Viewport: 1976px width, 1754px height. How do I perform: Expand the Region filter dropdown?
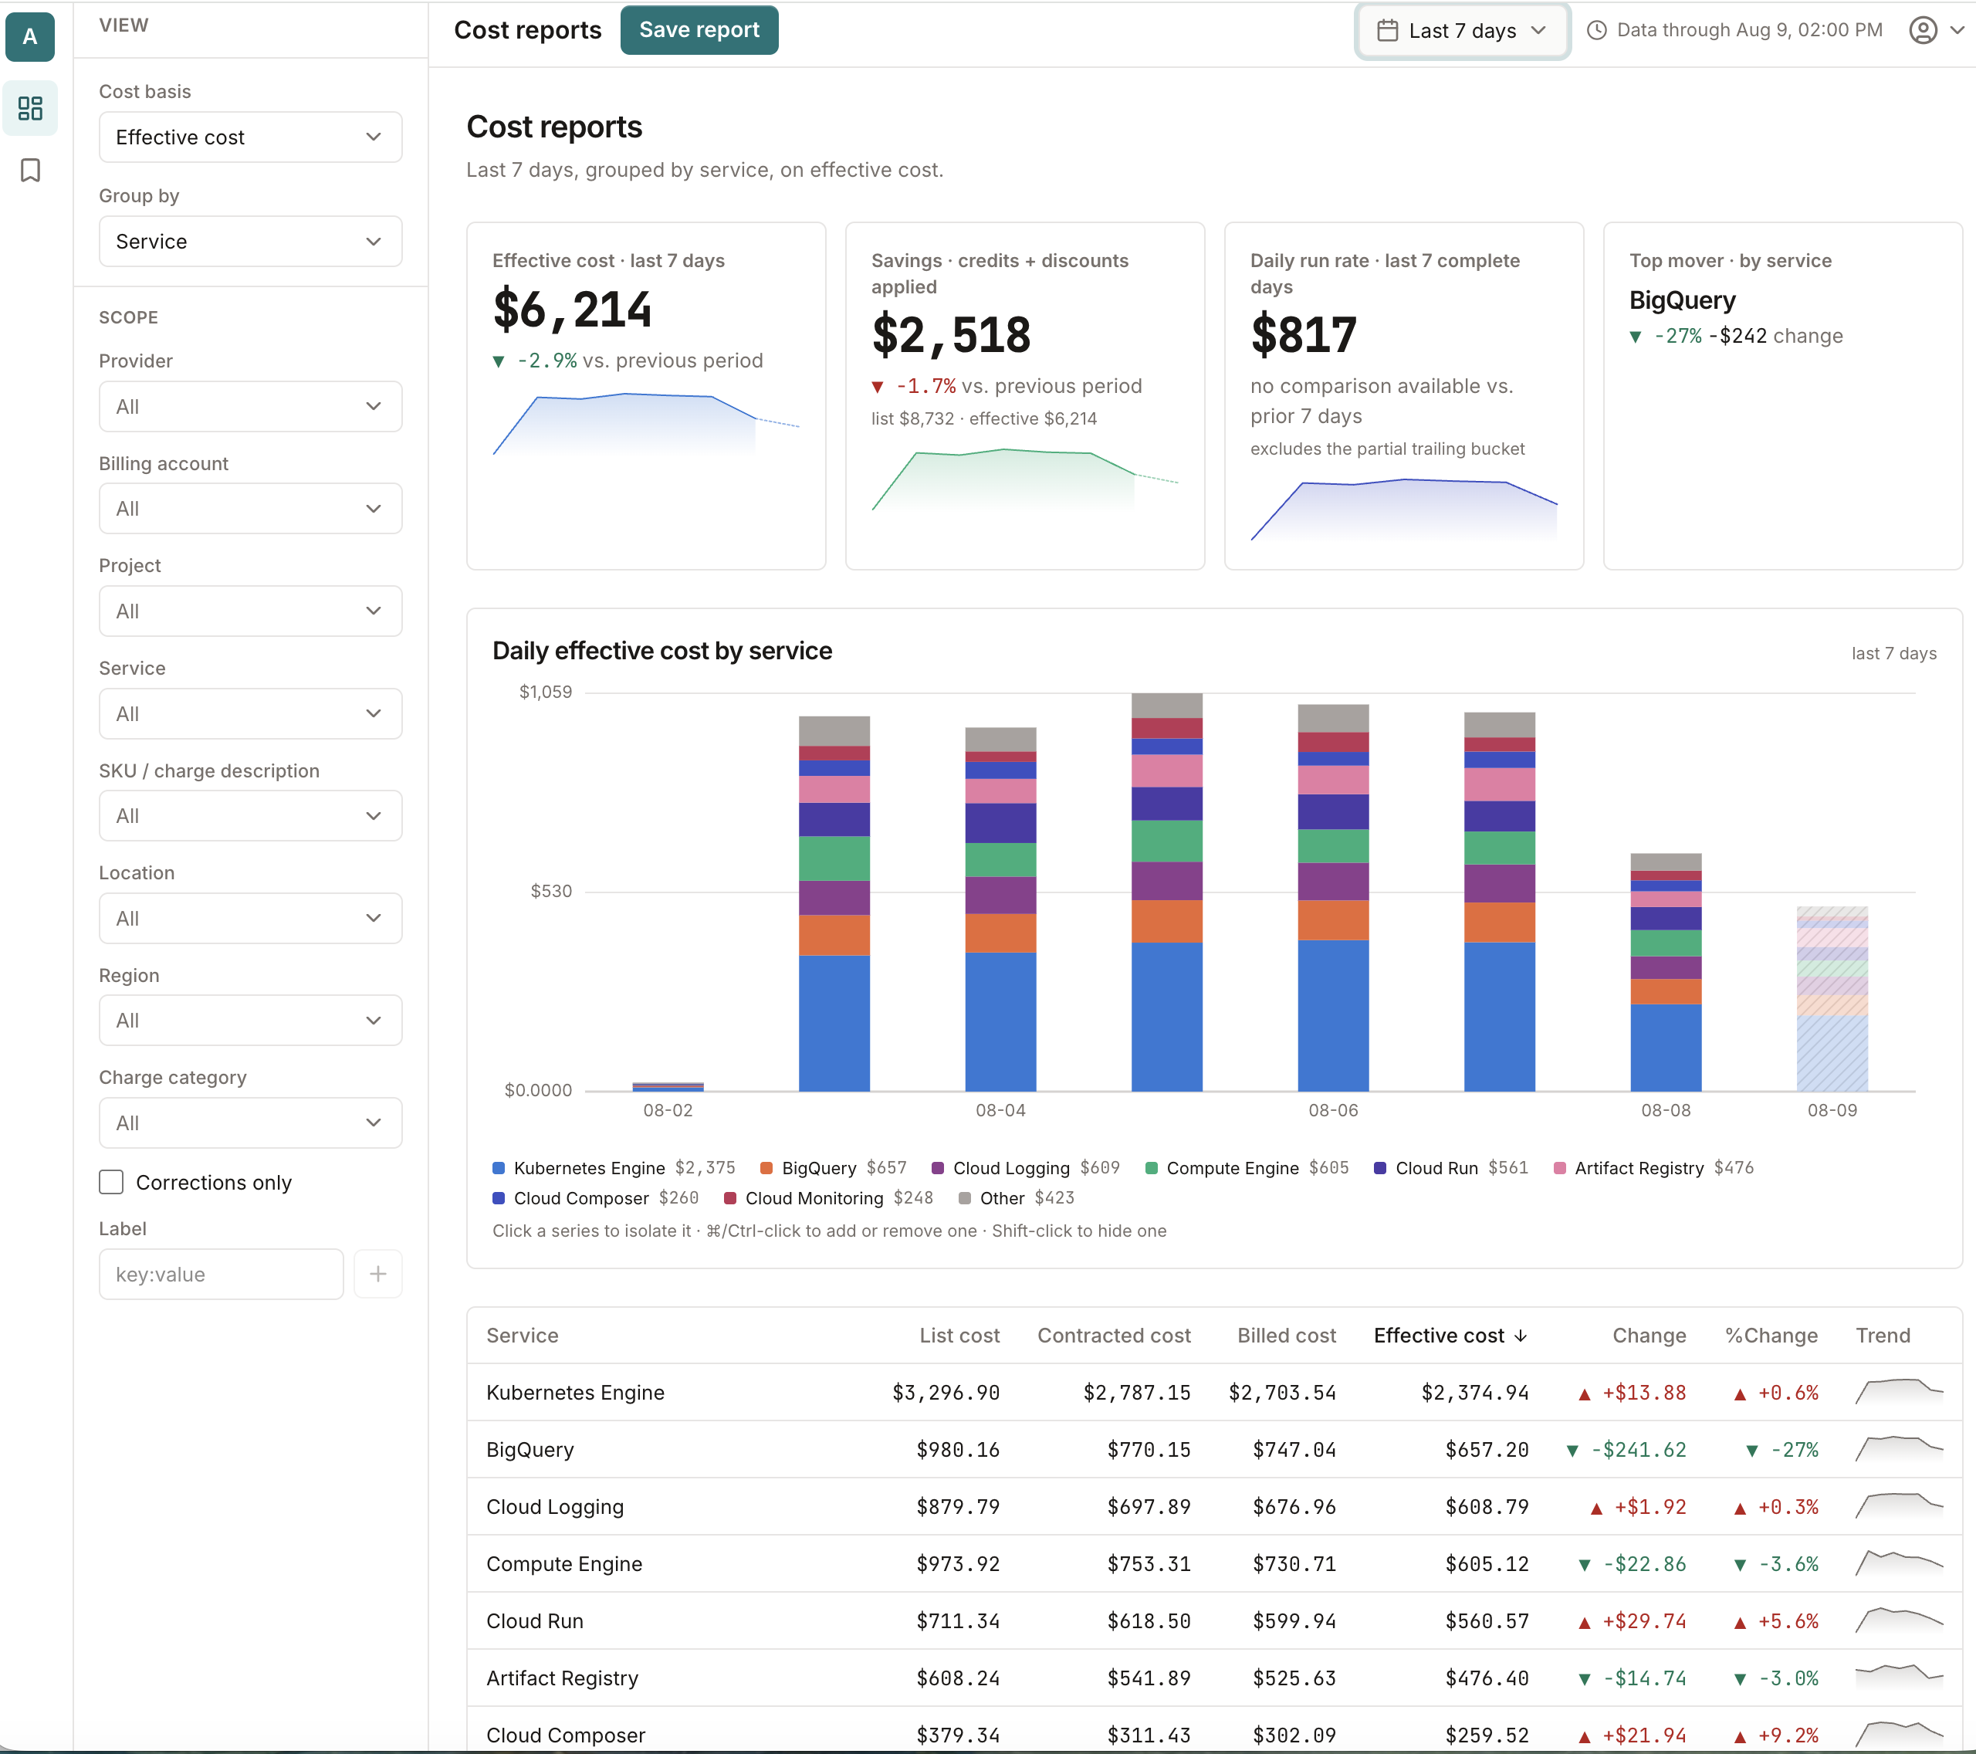250,1020
